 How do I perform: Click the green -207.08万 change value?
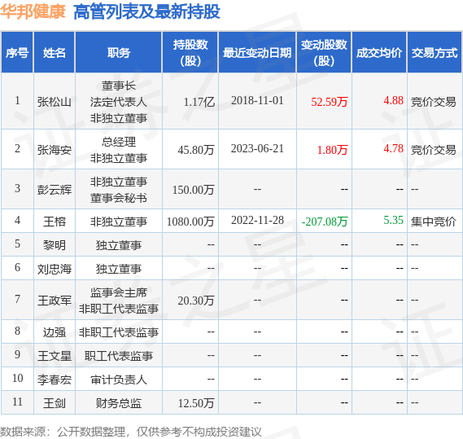pos(325,222)
